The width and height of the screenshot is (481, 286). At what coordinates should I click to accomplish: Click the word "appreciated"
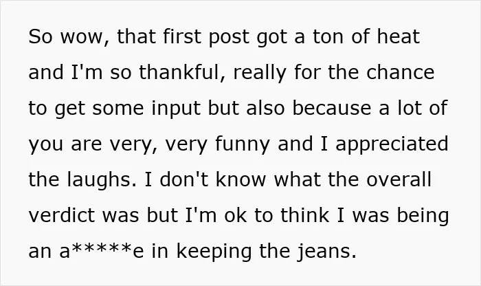click(x=392, y=144)
